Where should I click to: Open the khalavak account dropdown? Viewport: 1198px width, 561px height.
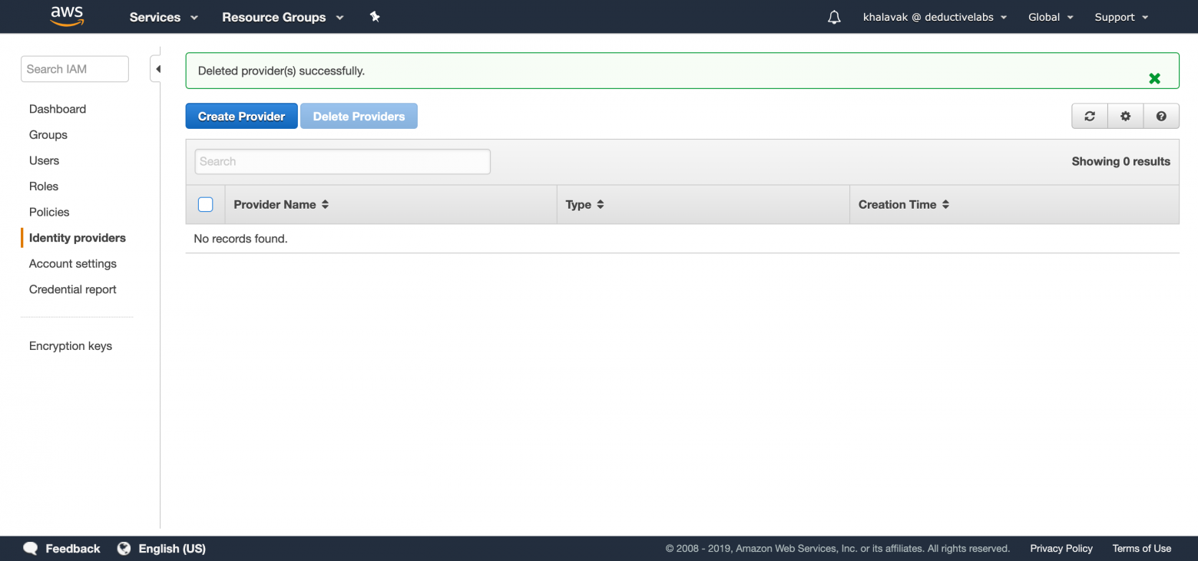934,17
